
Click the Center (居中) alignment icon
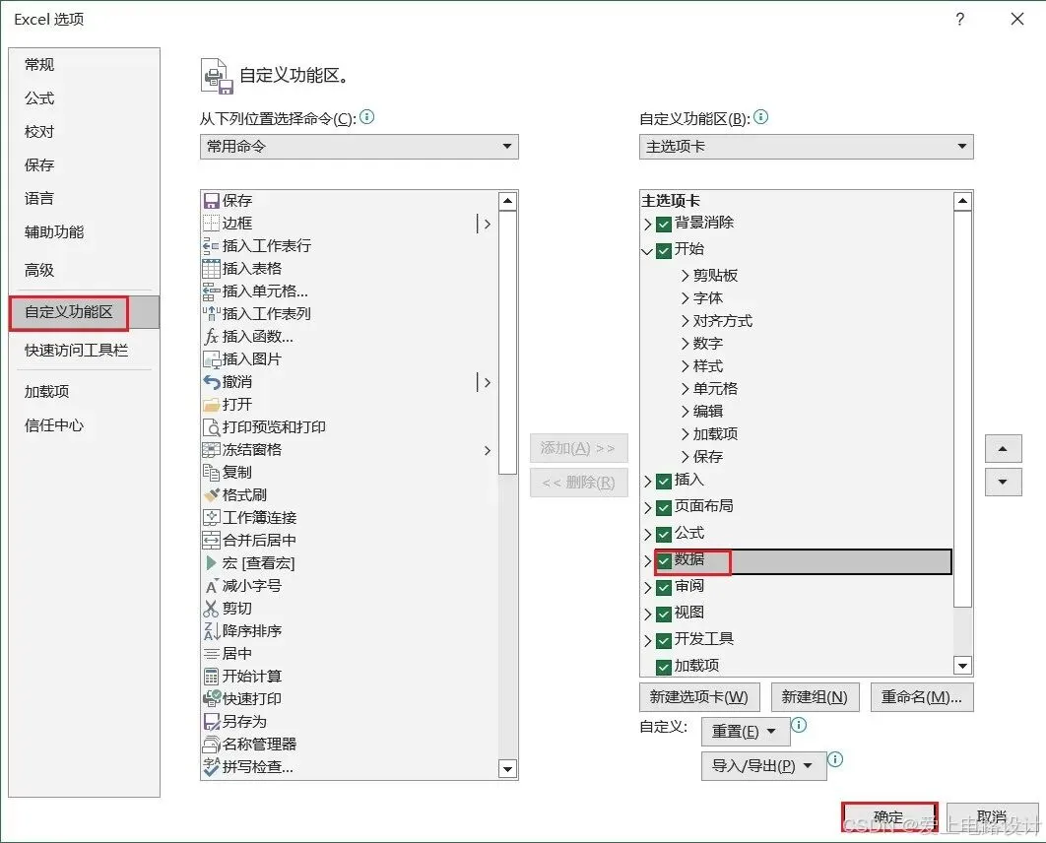[x=212, y=654]
